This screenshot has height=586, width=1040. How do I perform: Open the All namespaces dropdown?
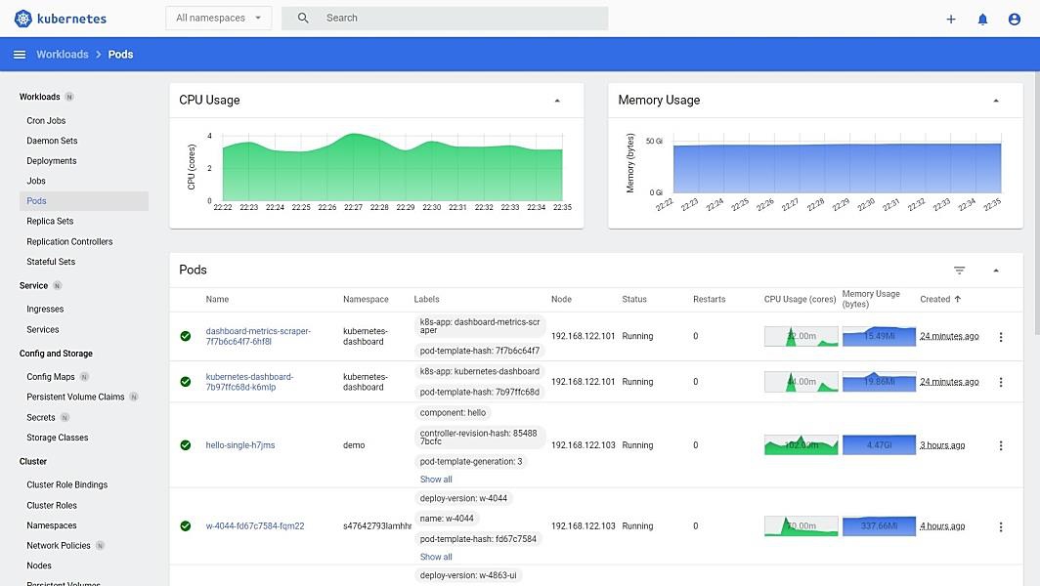pos(219,19)
